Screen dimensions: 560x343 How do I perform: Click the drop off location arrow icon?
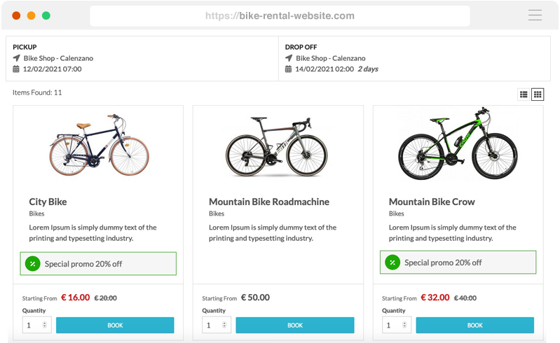click(289, 58)
